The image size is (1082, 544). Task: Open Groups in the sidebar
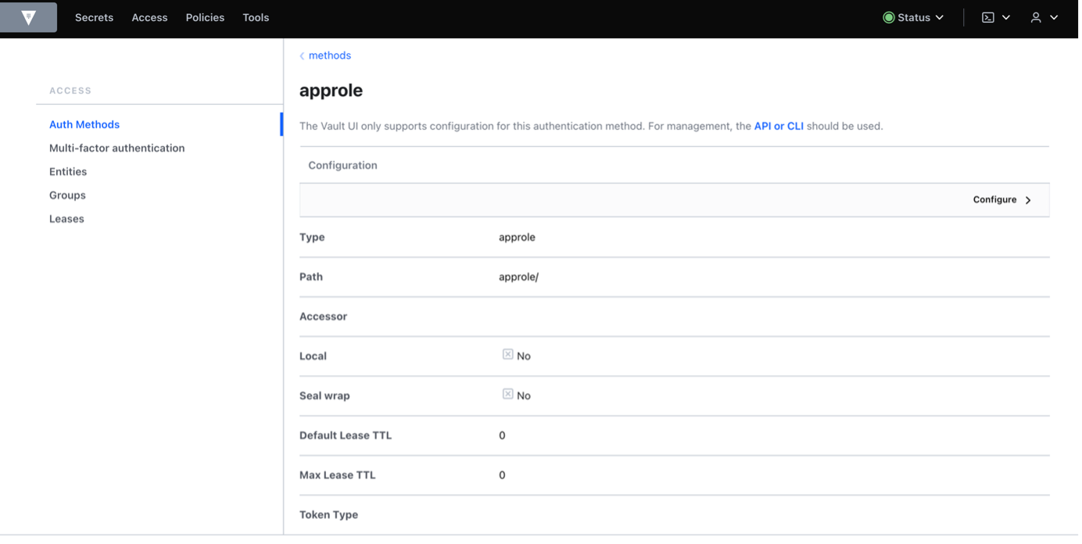click(68, 195)
